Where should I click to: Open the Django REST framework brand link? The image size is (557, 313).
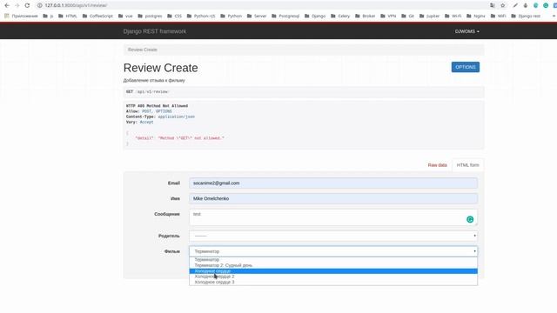point(155,31)
